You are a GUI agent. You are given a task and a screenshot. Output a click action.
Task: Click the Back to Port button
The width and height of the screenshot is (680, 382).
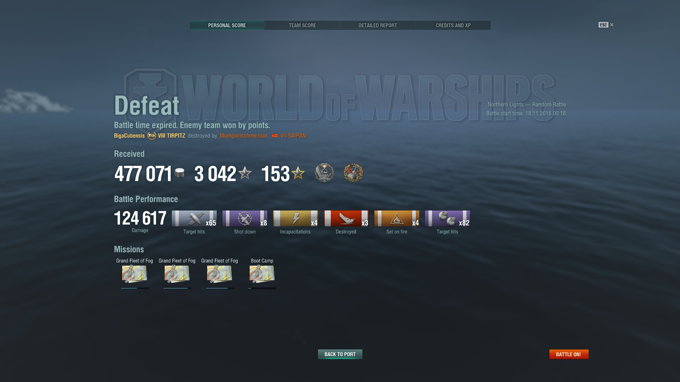340,354
